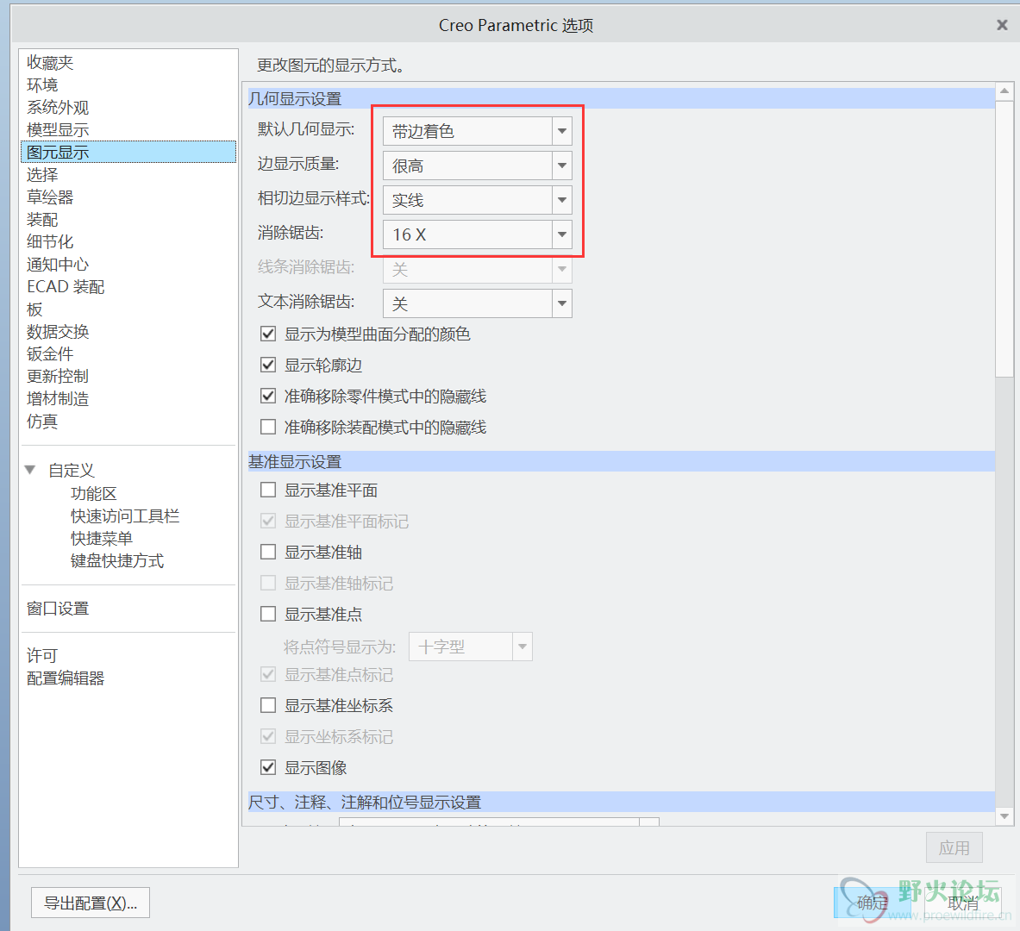Confirm with the 确定 button
The width and height of the screenshot is (1020, 931).
point(872,903)
